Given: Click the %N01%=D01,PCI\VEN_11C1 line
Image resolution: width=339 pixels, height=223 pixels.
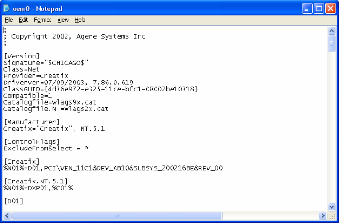Looking at the screenshot, I should [113, 168].
